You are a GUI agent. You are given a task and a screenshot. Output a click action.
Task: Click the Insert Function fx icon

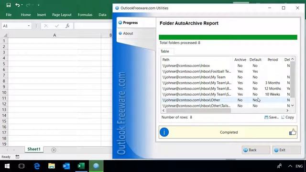[x=67, y=26]
